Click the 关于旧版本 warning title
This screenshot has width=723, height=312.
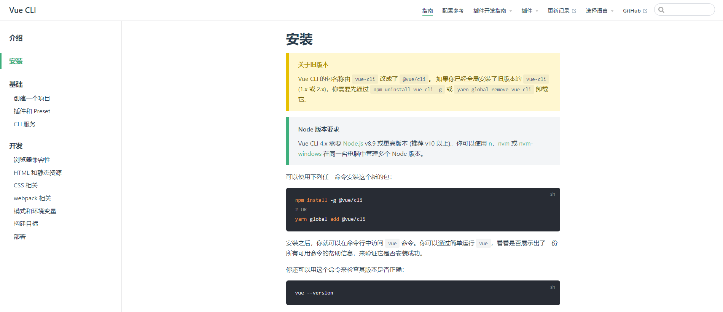[x=313, y=65]
